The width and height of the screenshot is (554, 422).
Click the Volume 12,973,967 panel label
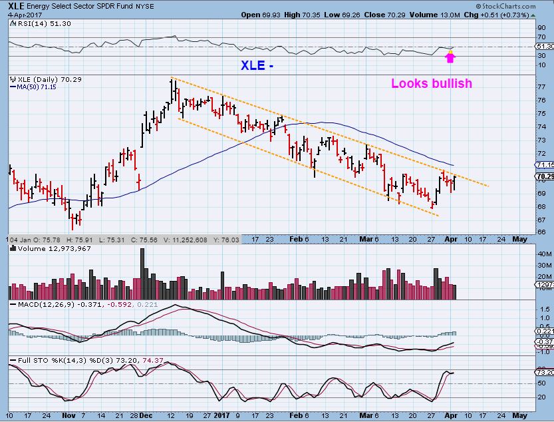pos(55,249)
